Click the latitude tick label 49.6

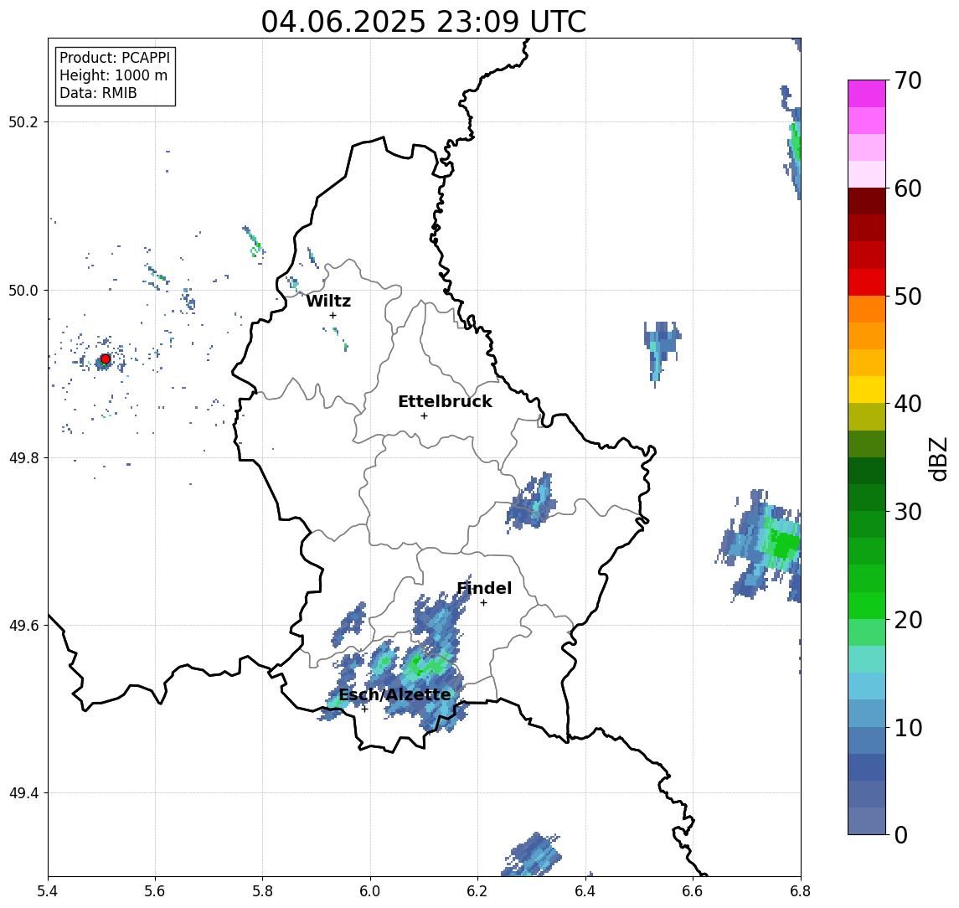pyautogui.click(x=23, y=626)
